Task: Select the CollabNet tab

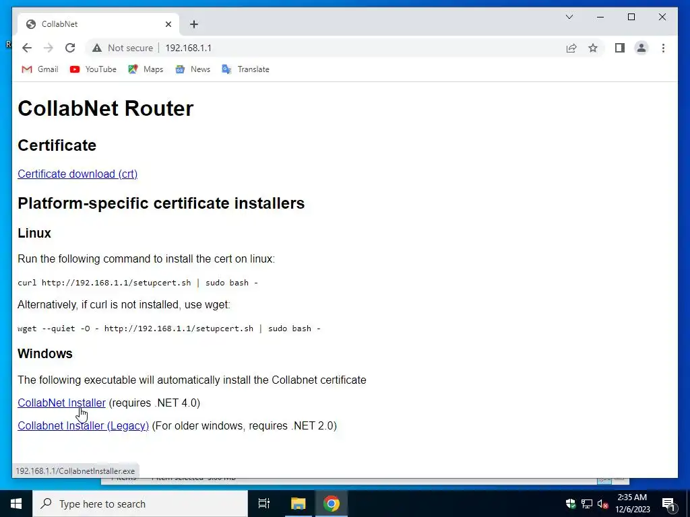Action: click(x=98, y=24)
